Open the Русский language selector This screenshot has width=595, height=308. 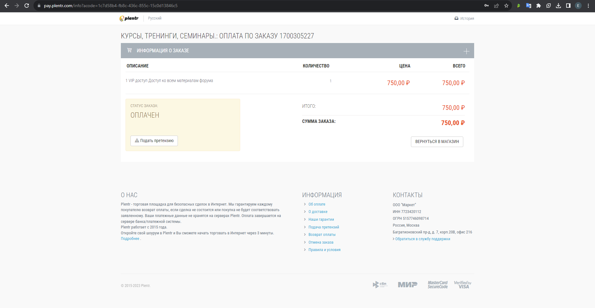[155, 18]
